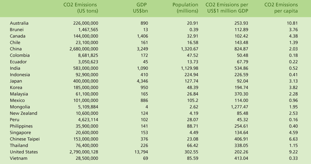Select the Mexico row label
Image resolution: width=311 pixels, height=164 pixels.
tap(17, 100)
